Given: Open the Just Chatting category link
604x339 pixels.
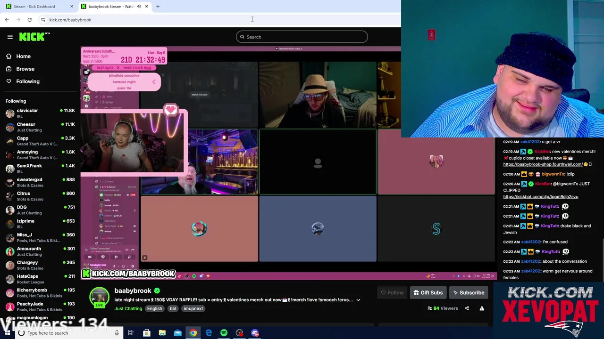Looking at the screenshot, I should click(x=128, y=308).
